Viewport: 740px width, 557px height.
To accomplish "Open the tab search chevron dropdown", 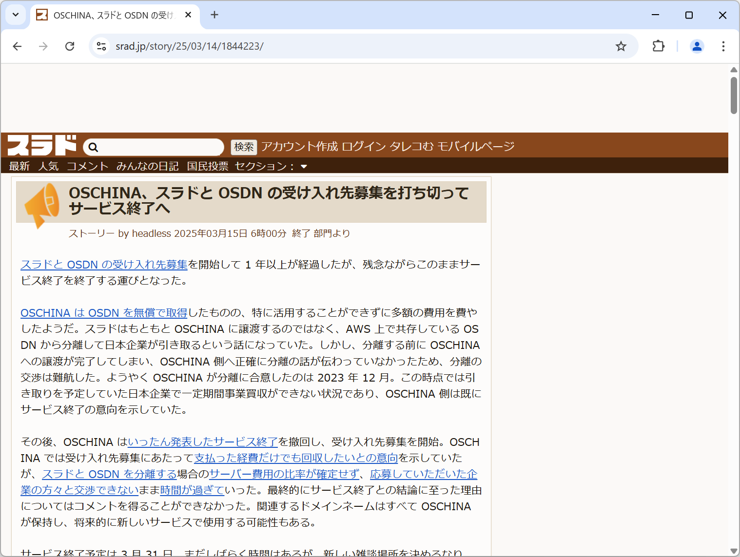I will (x=16, y=15).
